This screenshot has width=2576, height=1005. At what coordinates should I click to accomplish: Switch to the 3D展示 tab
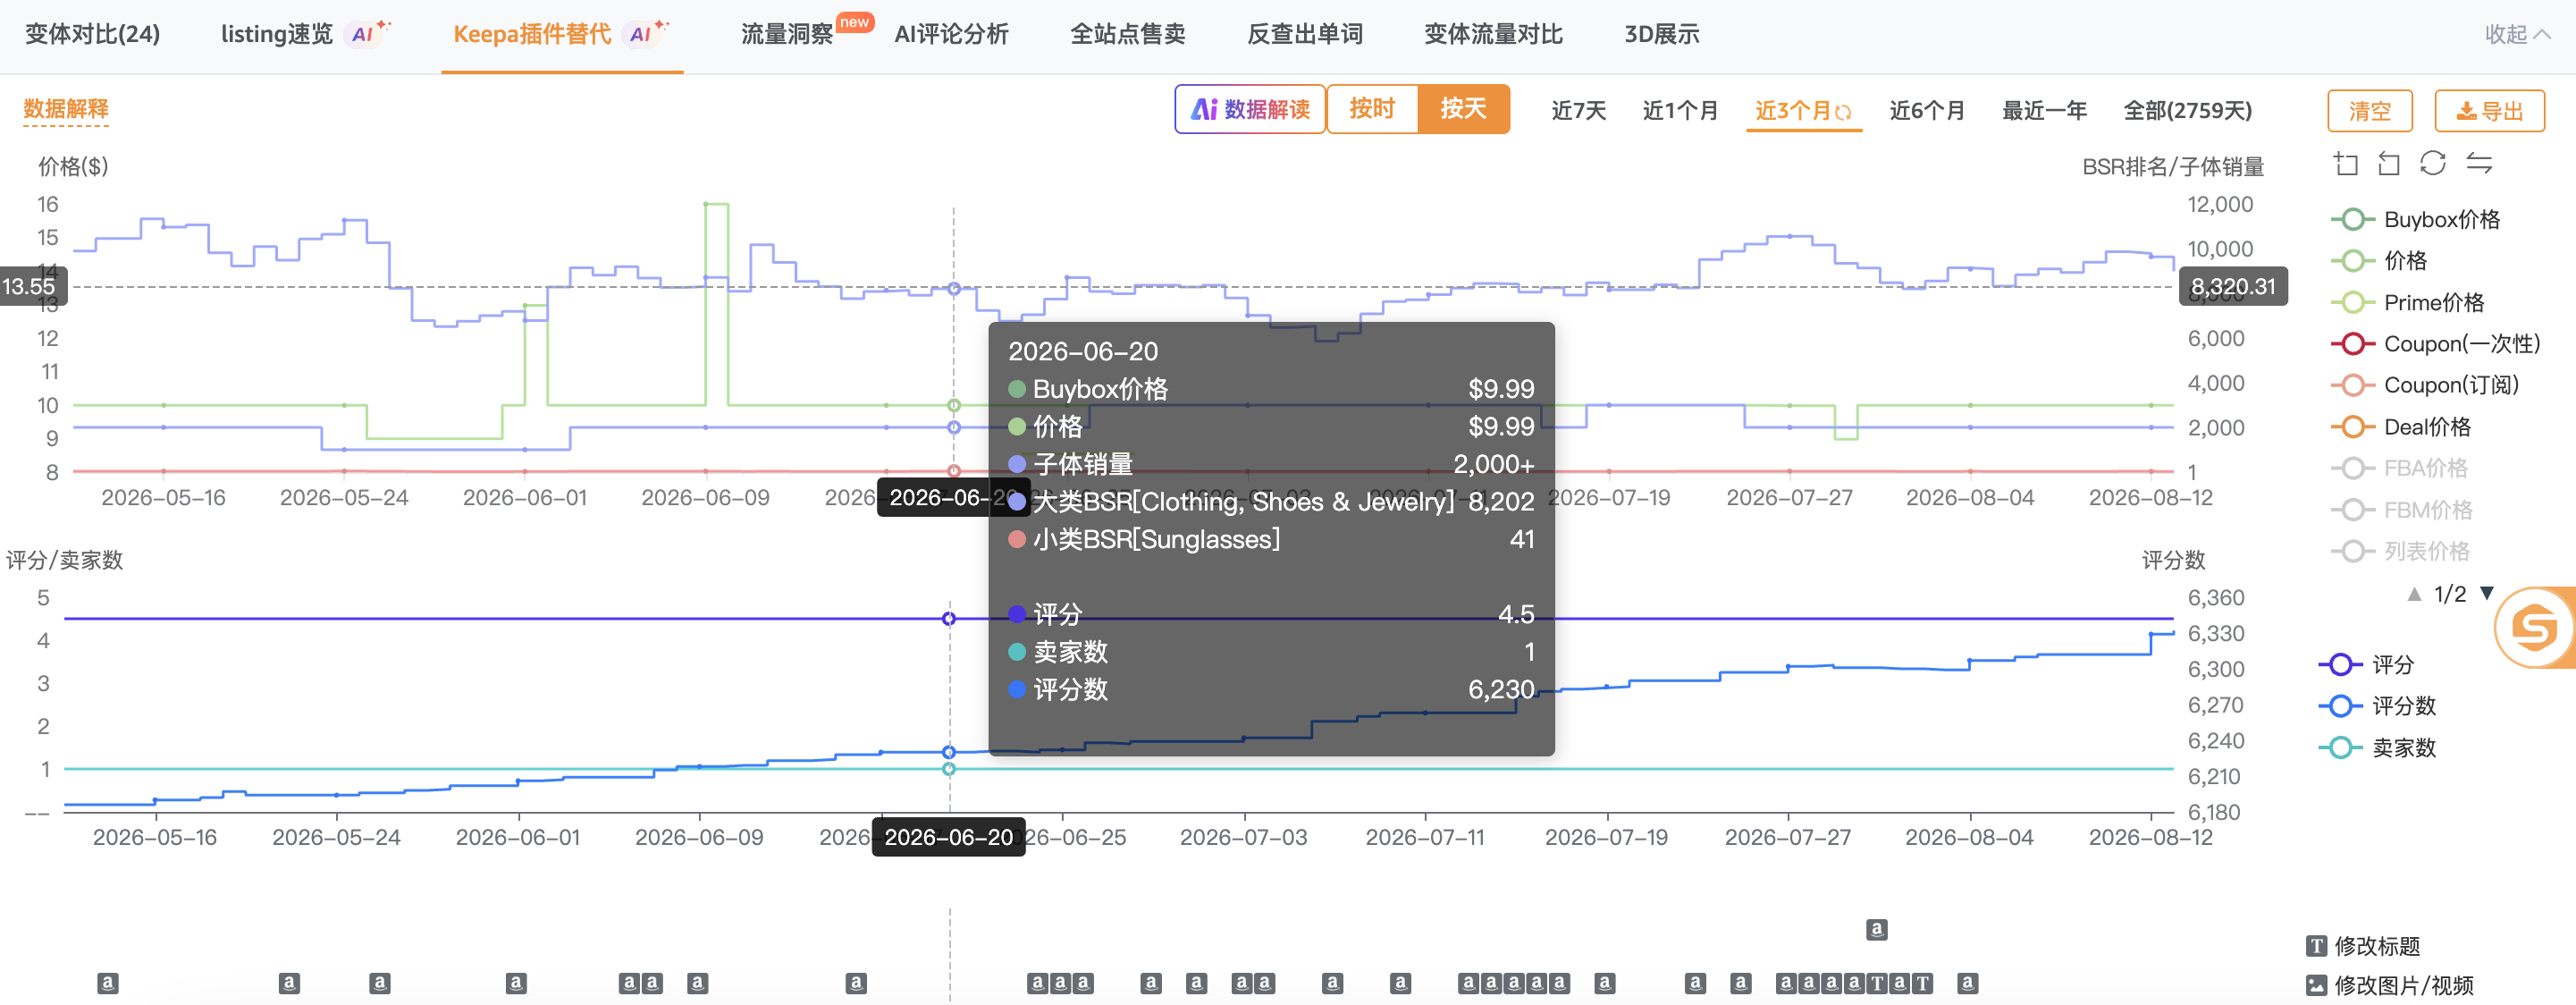pos(1661,34)
